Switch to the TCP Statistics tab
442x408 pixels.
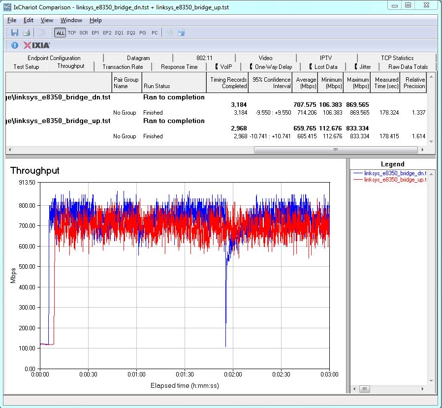click(x=397, y=58)
